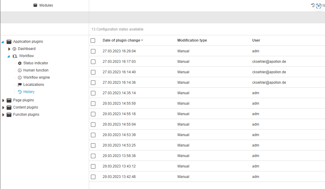The width and height of the screenshot is (325, 189).
Task: Click the Workflow engine info icon
Action: [20, 77]
